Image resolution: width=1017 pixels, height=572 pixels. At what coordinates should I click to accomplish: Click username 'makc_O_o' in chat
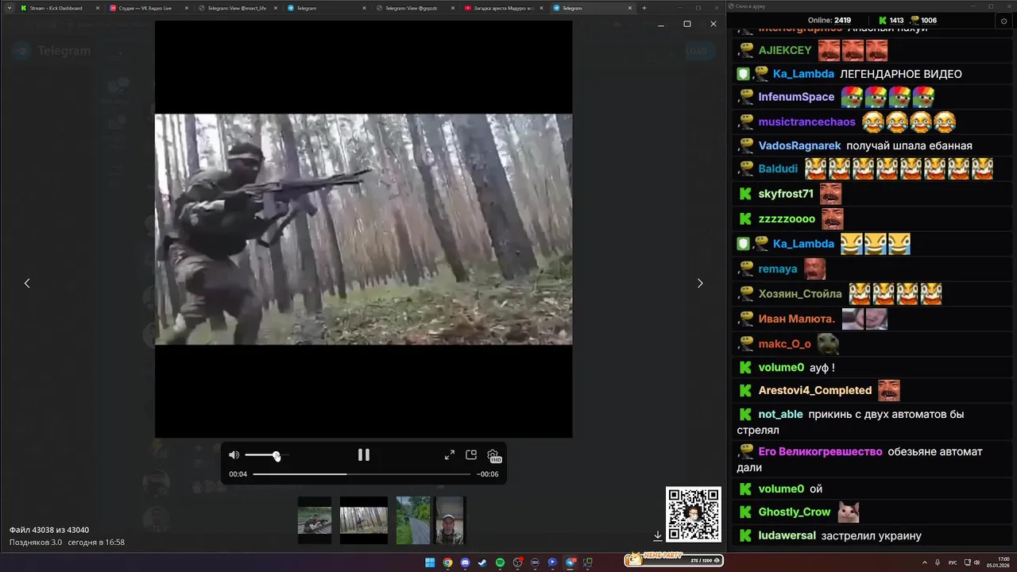point(785,344)
